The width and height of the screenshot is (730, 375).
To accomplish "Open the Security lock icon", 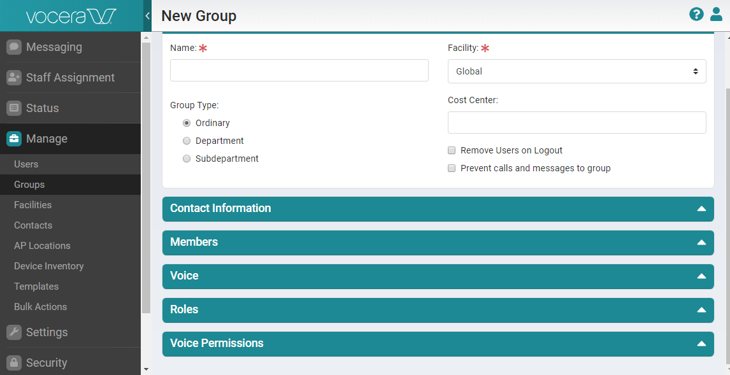I will point(14,362).
